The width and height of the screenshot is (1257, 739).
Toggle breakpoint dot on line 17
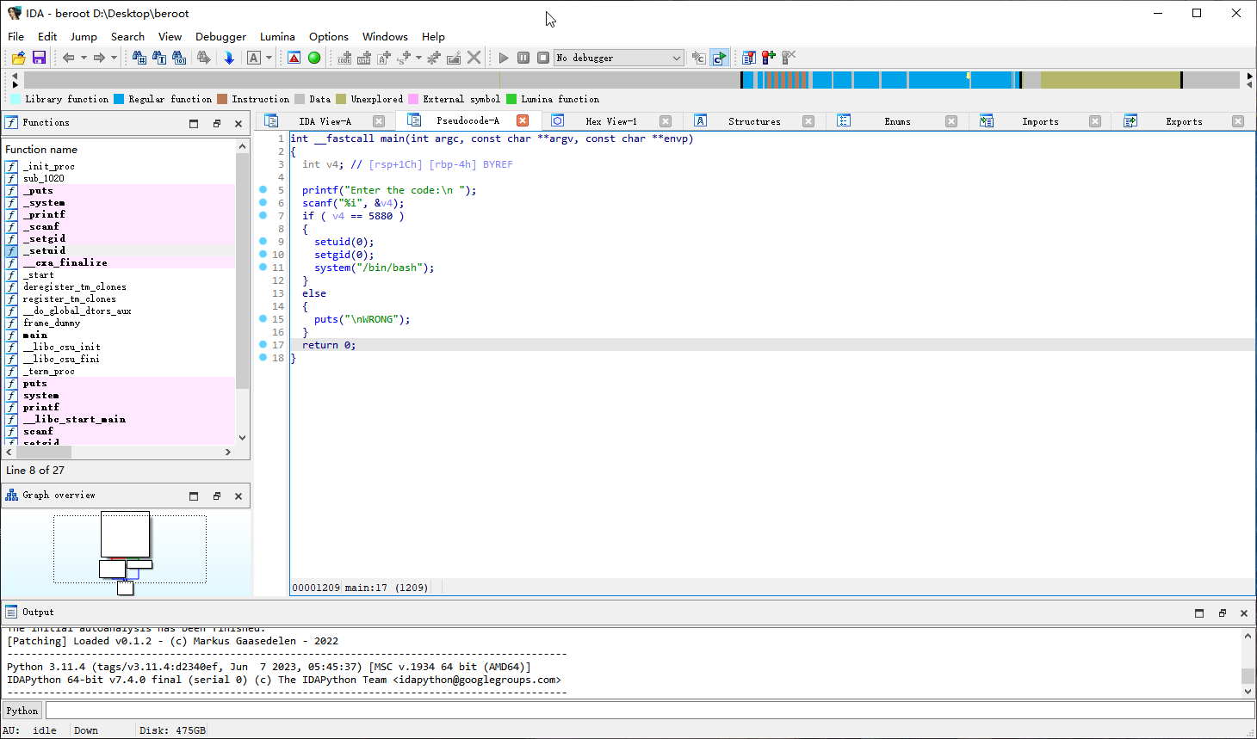[263, 345]
